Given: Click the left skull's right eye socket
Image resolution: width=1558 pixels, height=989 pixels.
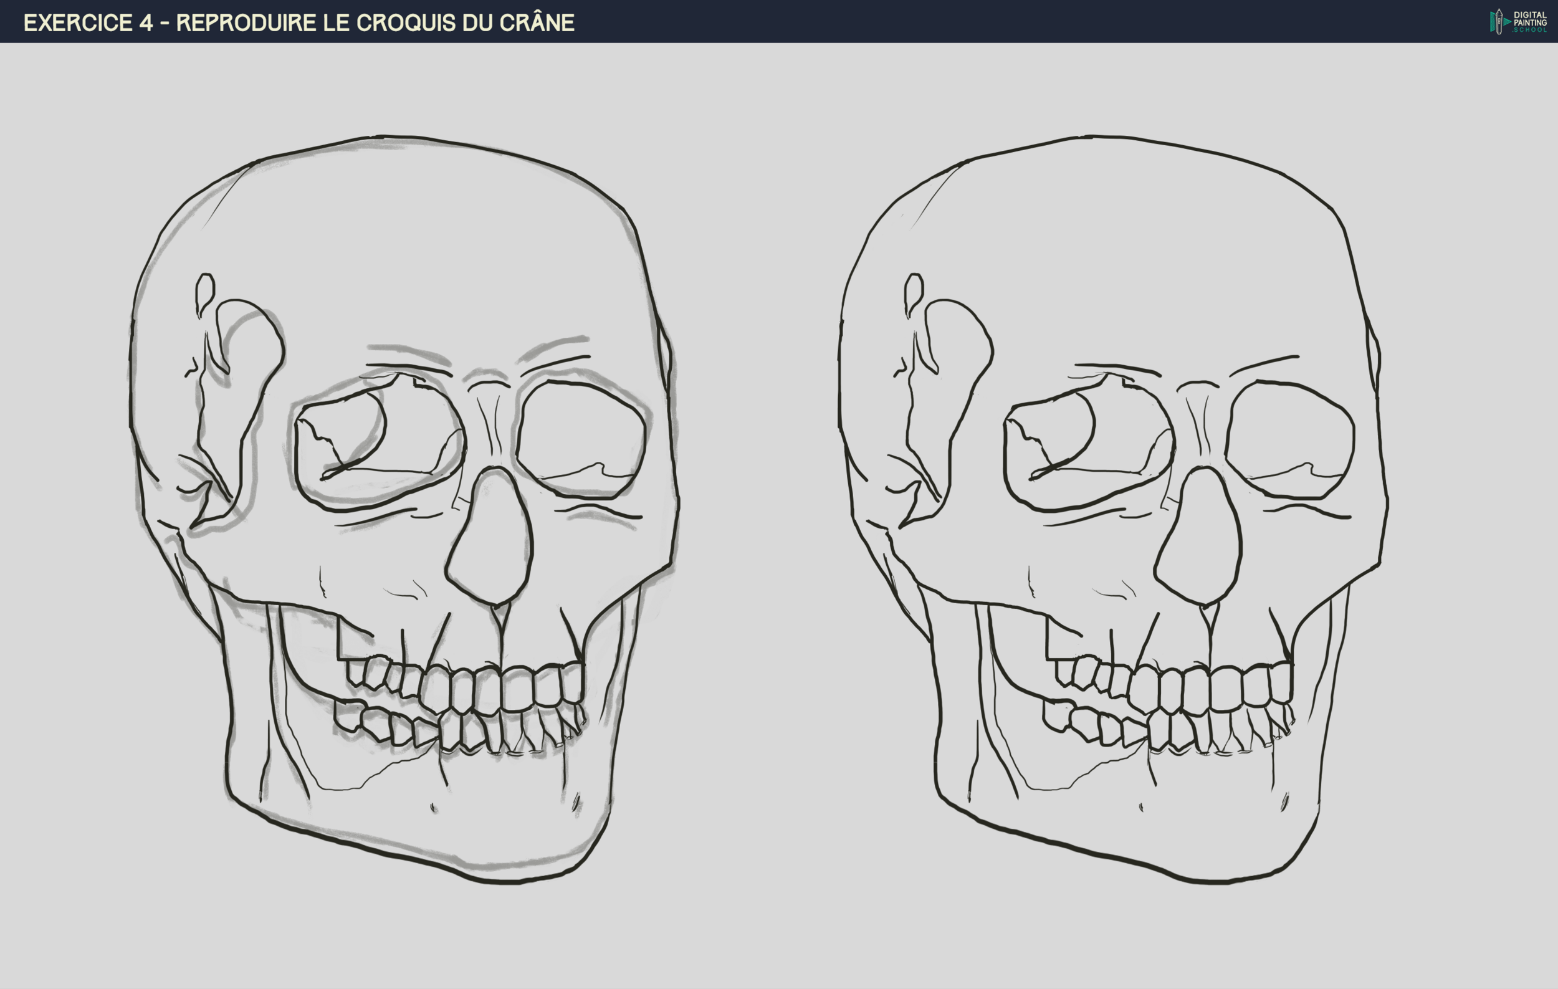Looking at the screenshot, I should tap(581, 440).
